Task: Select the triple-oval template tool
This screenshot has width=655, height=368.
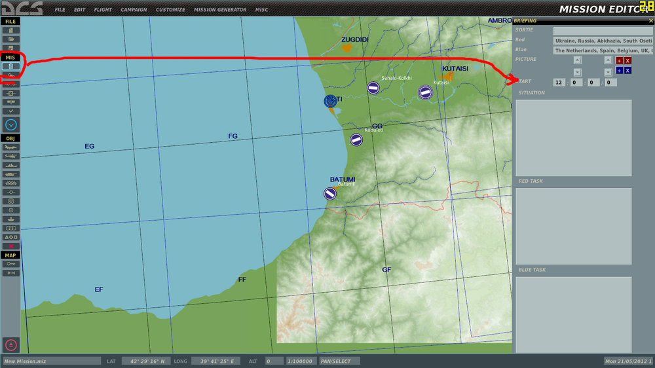Action: click(11, 228)
